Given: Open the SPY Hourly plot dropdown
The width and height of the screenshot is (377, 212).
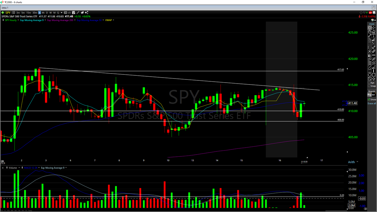Looking at the screenshot, I should (x=18, y=20).
